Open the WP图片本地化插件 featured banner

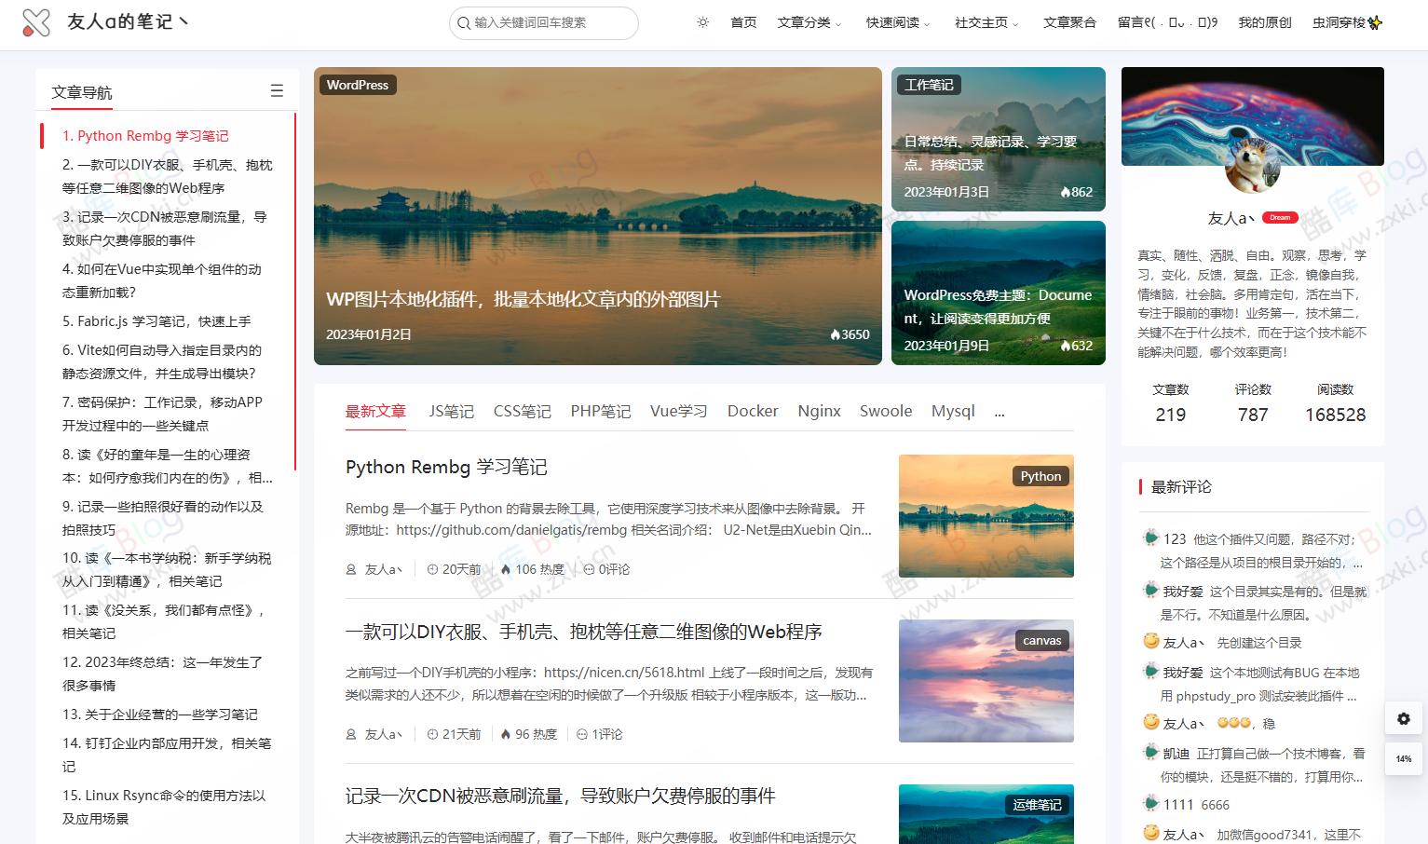point(598,215)
